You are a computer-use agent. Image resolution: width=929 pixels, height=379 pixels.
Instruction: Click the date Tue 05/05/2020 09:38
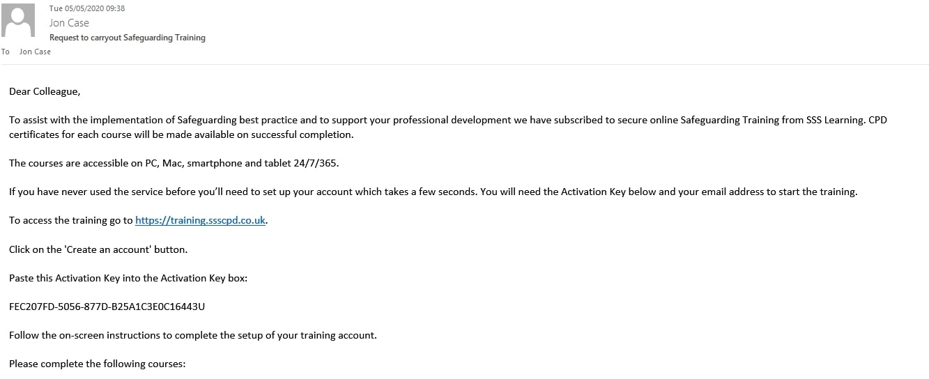coord(87,8)
